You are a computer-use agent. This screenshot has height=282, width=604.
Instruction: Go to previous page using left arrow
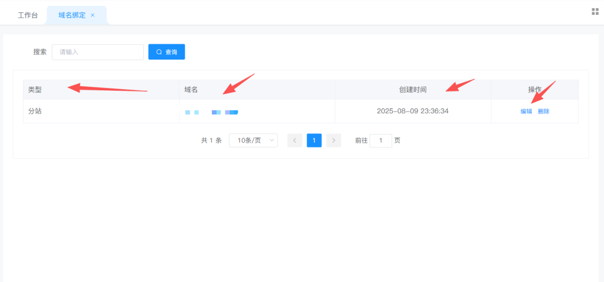(295, 140)
